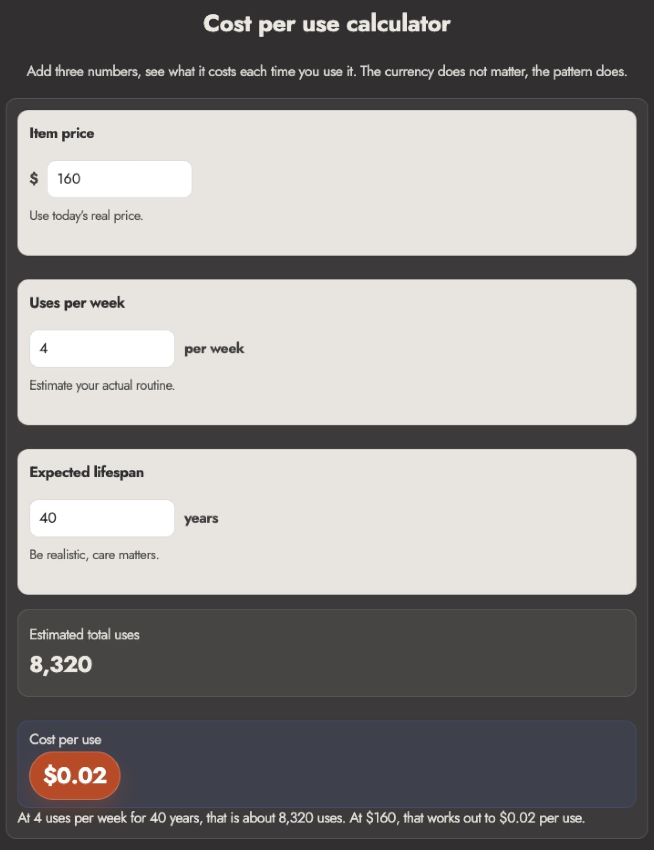Viewport: 654px width, 850px height.
Task: Click the Item price input field
Action: 119,179
